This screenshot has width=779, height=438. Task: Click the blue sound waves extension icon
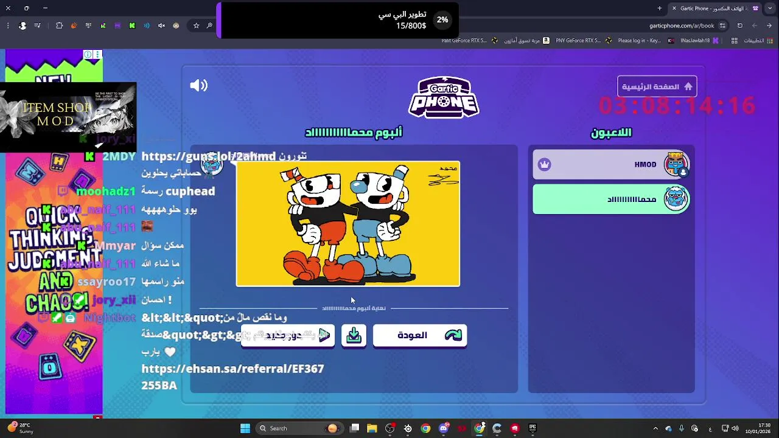[x=147, y=26]
